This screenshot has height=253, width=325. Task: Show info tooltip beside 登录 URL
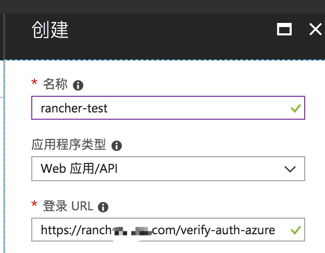pyautogui.click(x=103, y=207)
